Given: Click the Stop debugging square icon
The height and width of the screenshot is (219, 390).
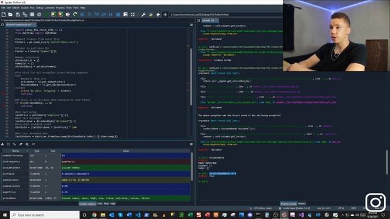Looking at the screenshot, I should click(118, 15).
